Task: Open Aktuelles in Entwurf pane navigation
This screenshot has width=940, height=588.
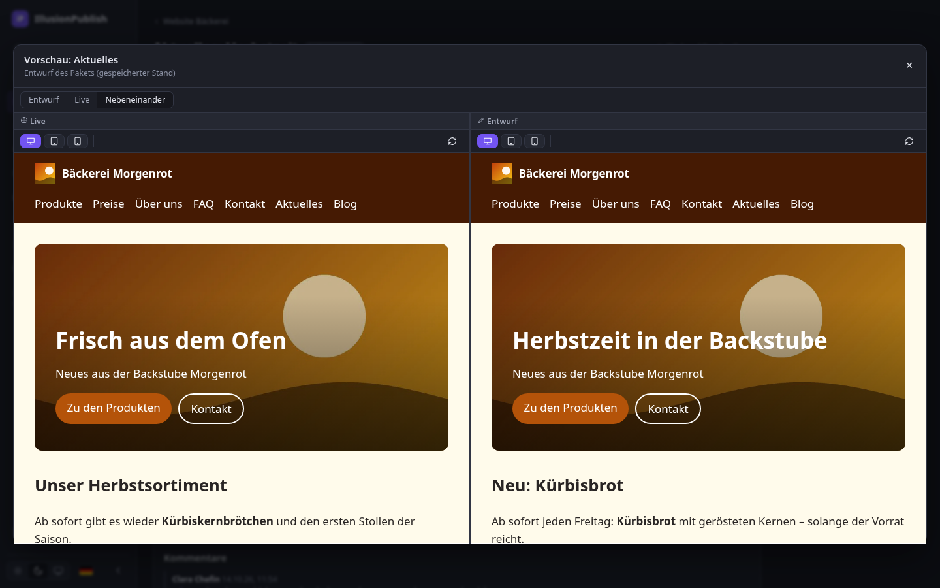Action: click(x=756, y=204)
